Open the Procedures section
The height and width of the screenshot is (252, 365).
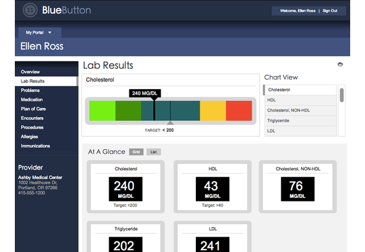pos(32,127)
